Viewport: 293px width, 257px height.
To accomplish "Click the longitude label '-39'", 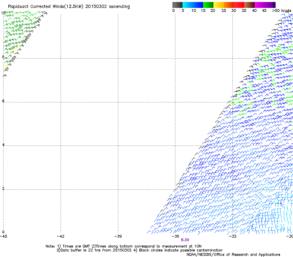I will 118,236.
